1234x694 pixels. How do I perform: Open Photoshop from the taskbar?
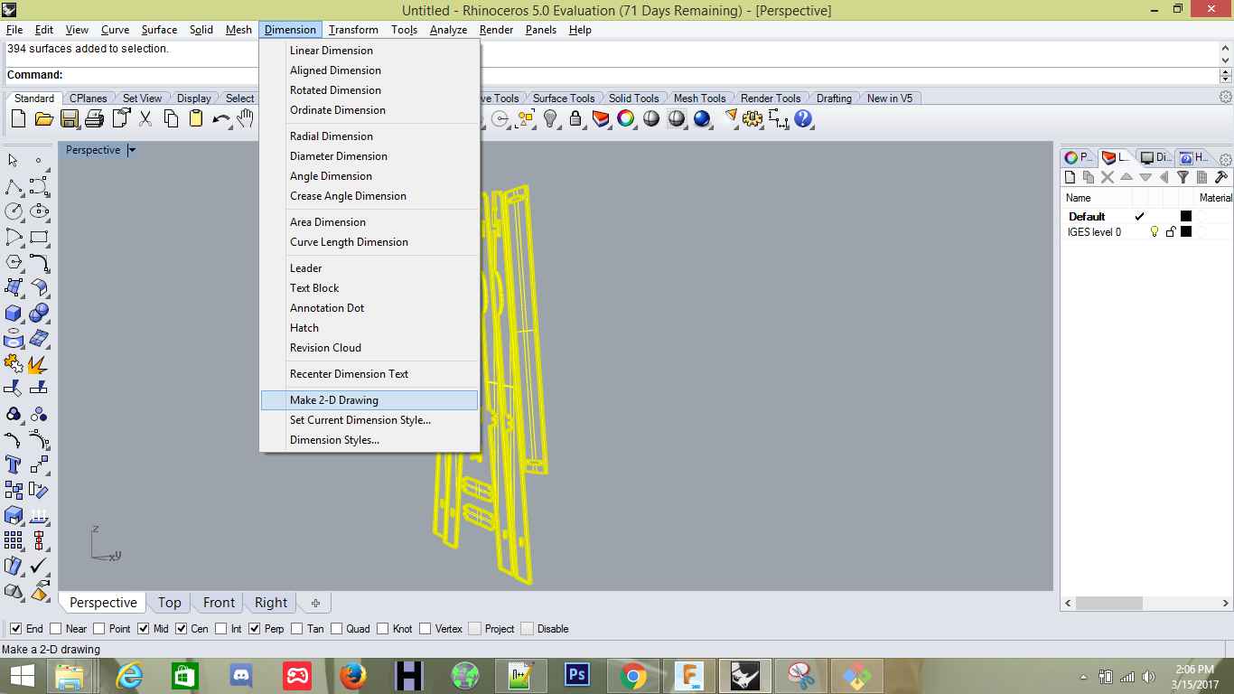tap(576, 676)
